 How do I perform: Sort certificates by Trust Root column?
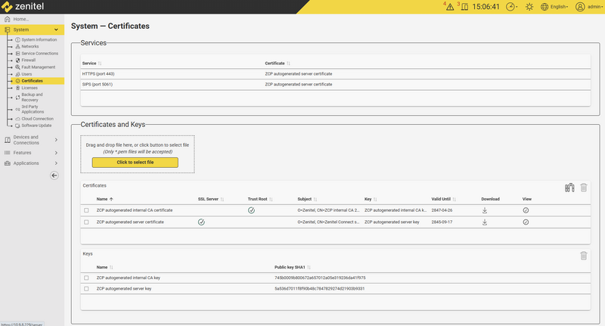pos(260,200)
